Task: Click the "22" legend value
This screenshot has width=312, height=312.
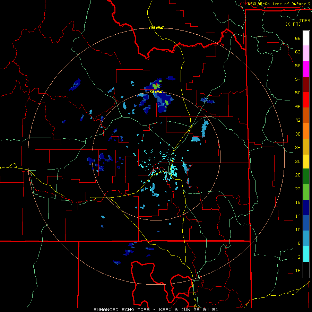Action: tap(298, 189)
